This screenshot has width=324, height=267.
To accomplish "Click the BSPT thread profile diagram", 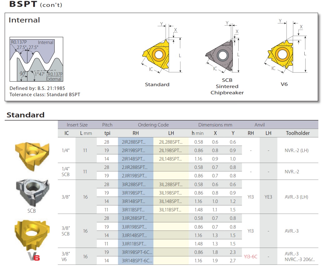I will pos(36,59).
